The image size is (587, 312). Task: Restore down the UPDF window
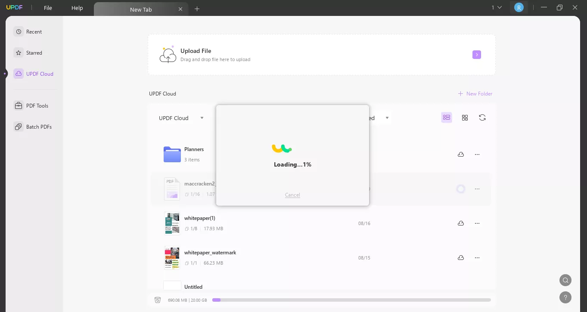(x=559, y=7)
